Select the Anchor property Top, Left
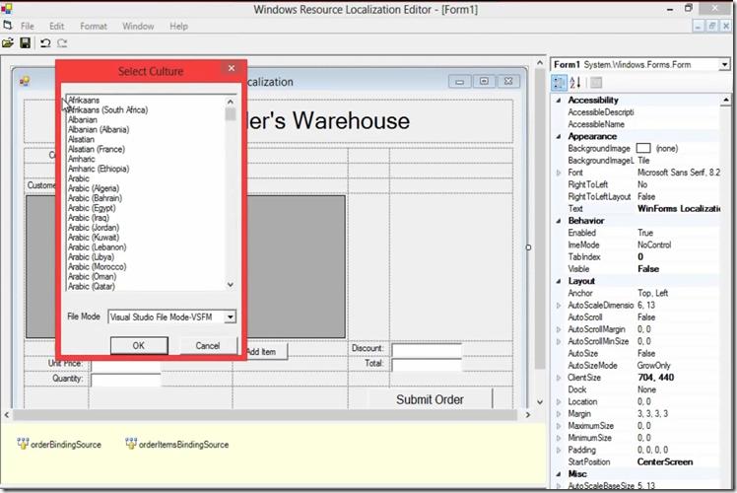Viewport: 737px width, 493px height. click(653, 293)
